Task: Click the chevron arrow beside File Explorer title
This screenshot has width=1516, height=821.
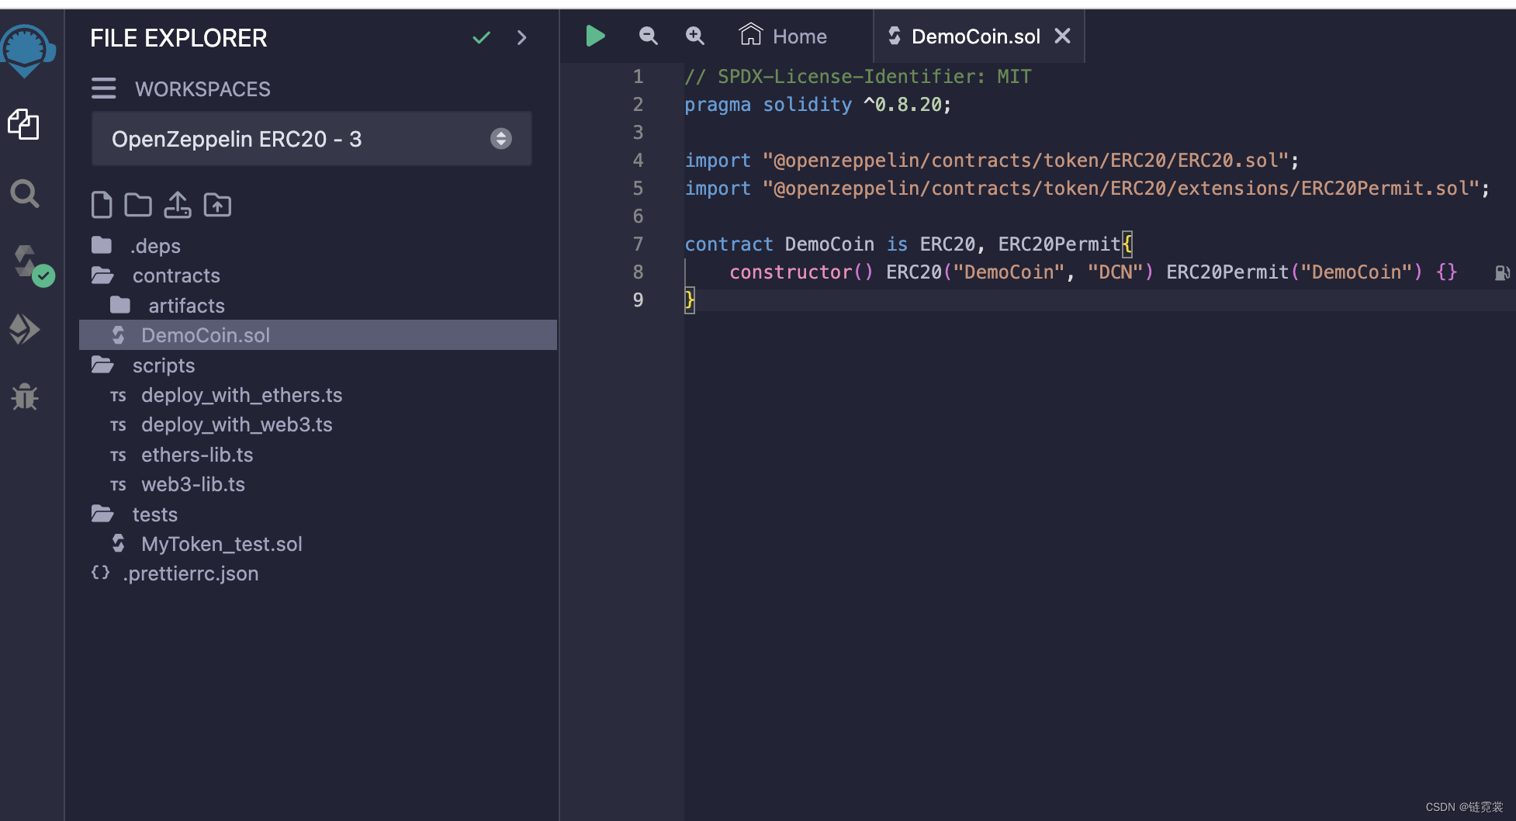Action: pos(521,37)
